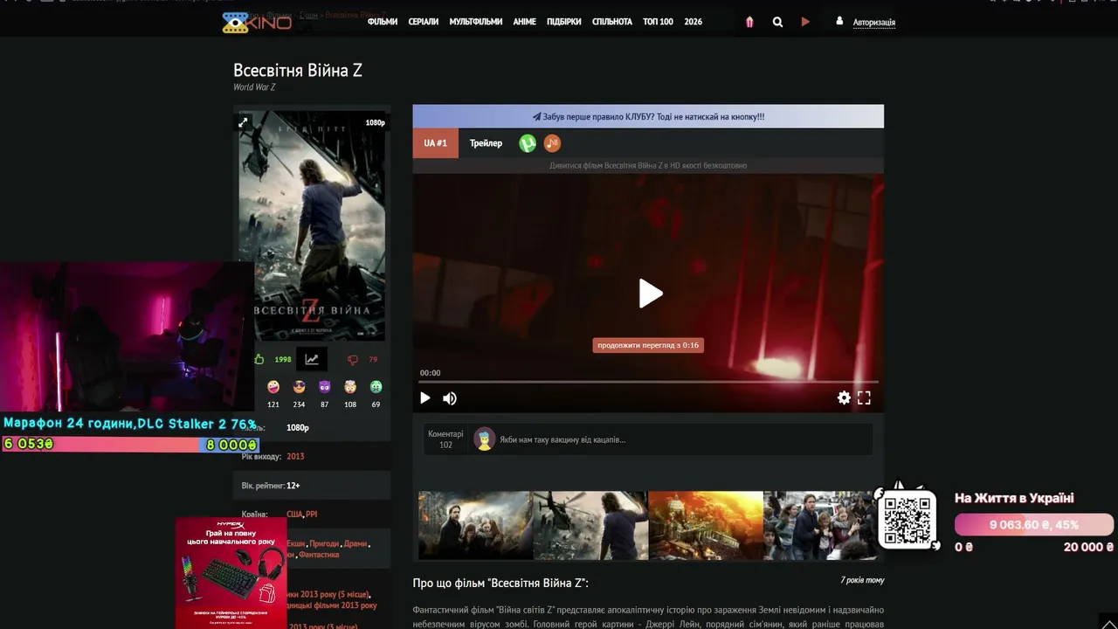Click the small play button in player controls
This screenshot has width=1118, height=629.
click(425, 398)
